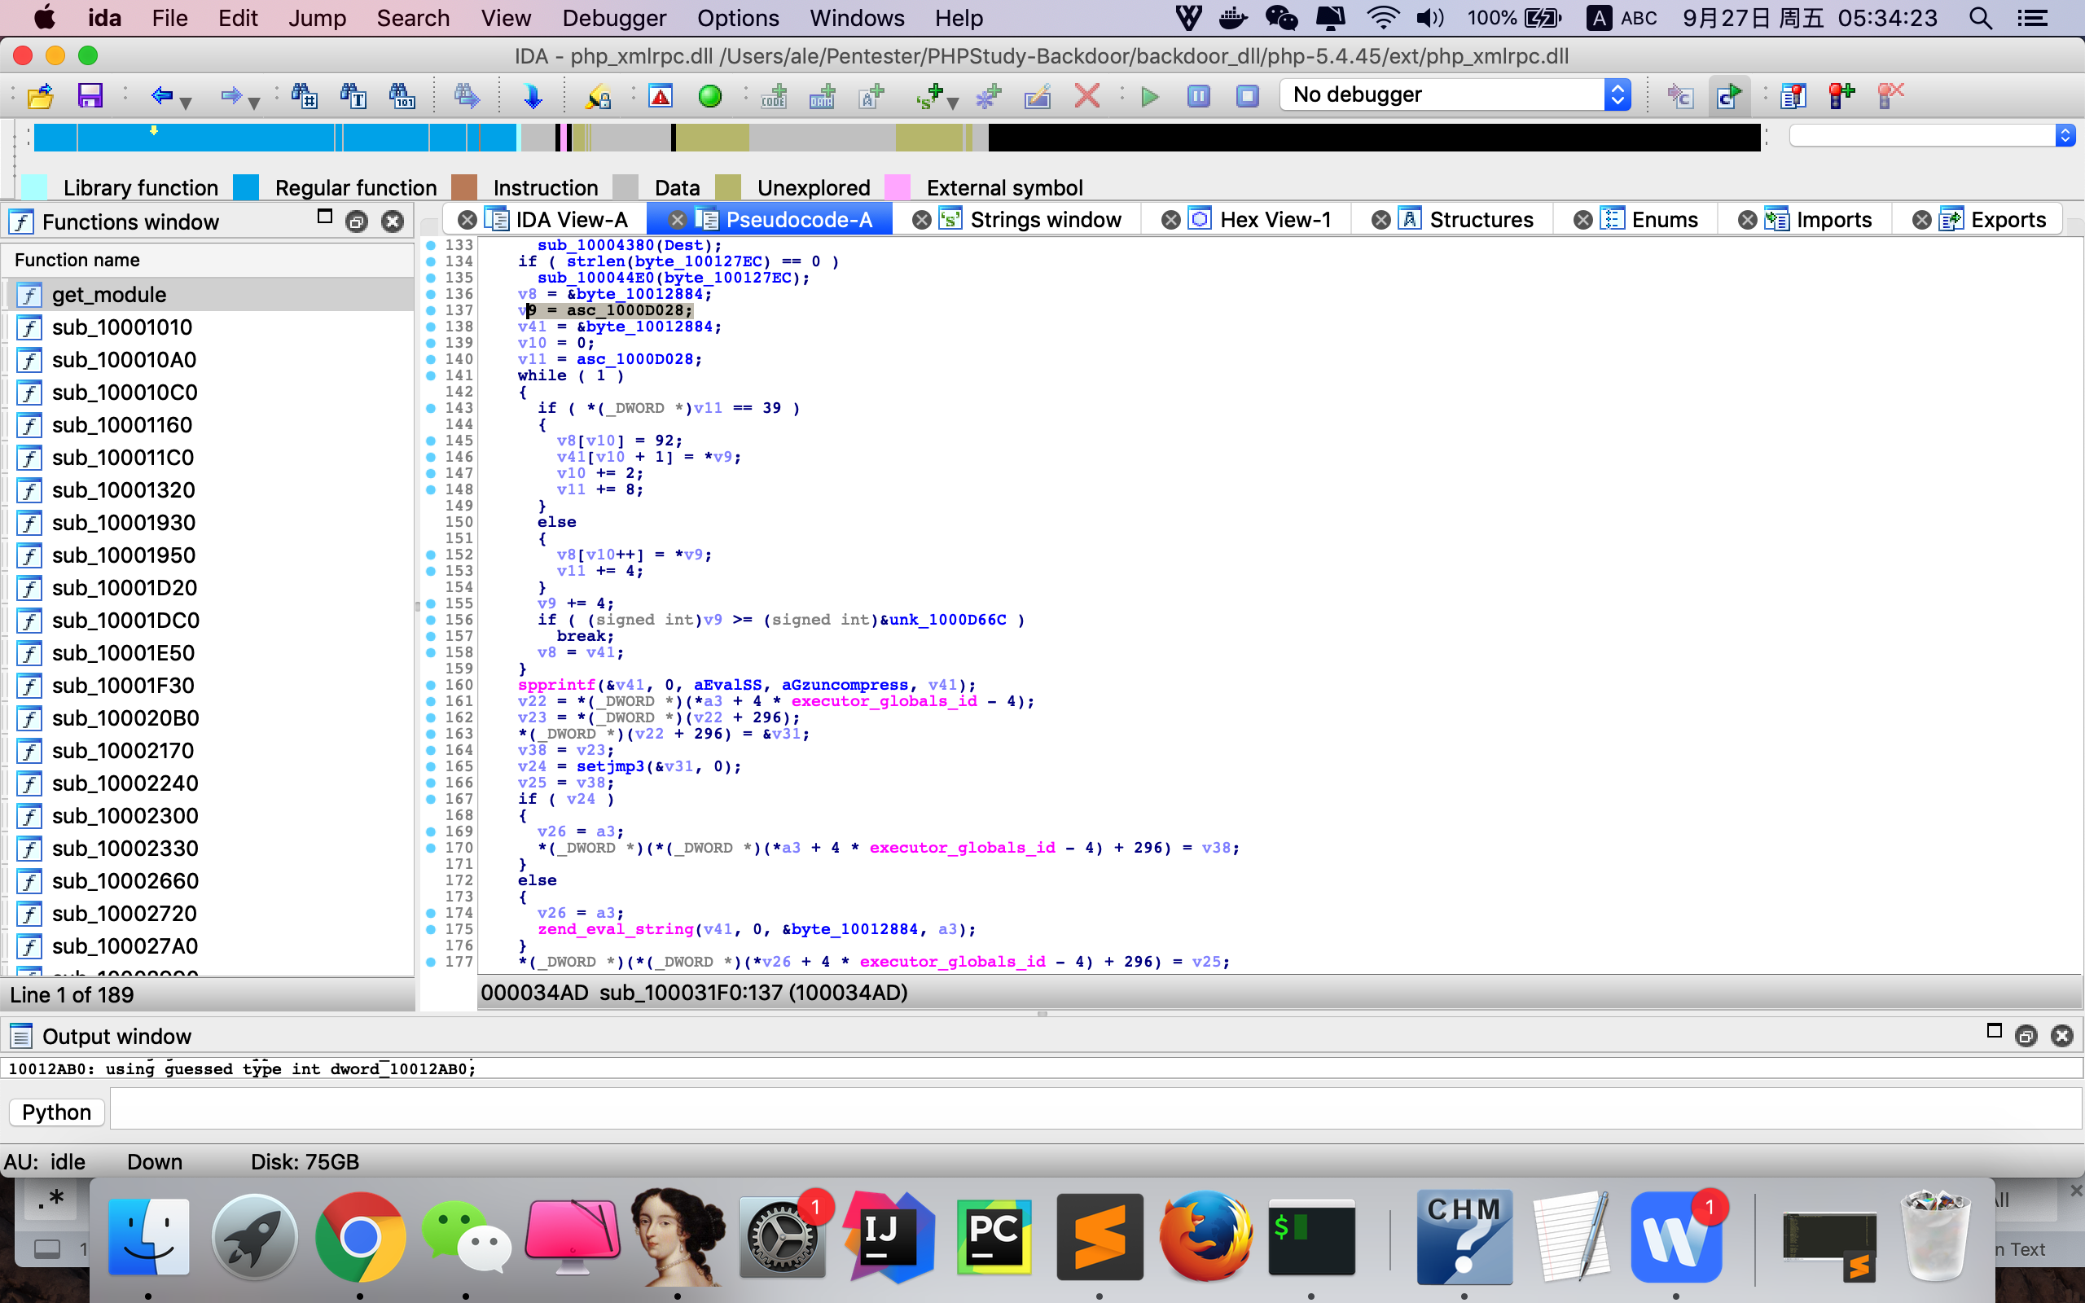Viewport: 2085px width, 1303px height.
Task: Click the Python language selector button
Action: coord(57,1112)
